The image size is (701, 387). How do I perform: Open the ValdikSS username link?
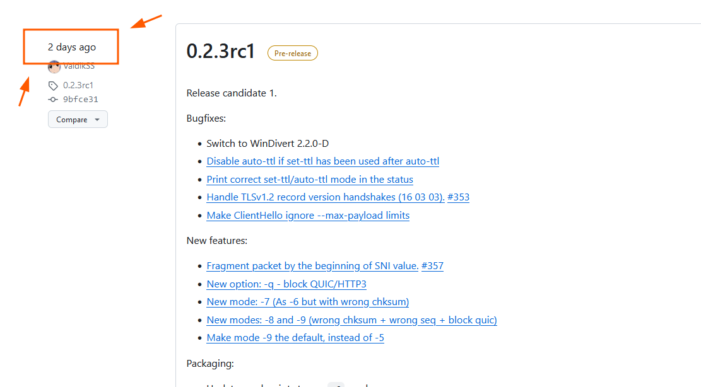coord(79,66)
